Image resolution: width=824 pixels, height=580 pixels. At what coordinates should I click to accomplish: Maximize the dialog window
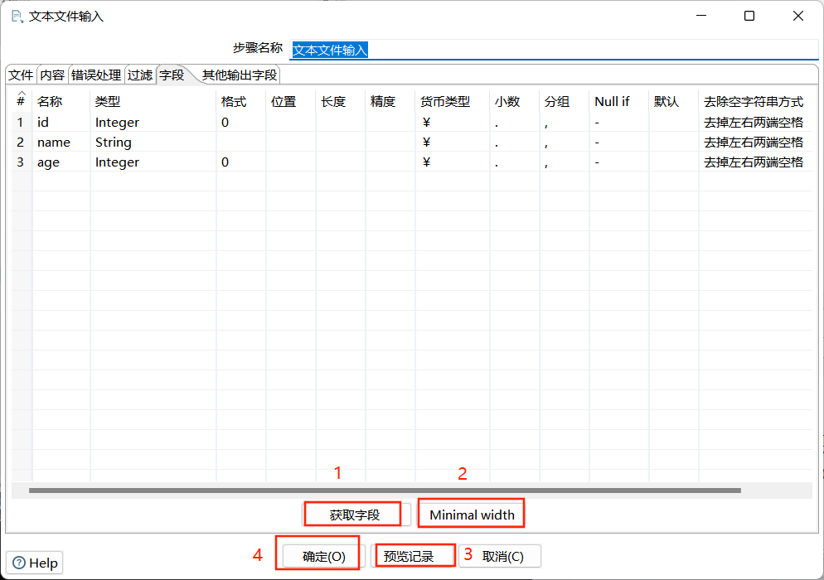click(x=749, y=16)
